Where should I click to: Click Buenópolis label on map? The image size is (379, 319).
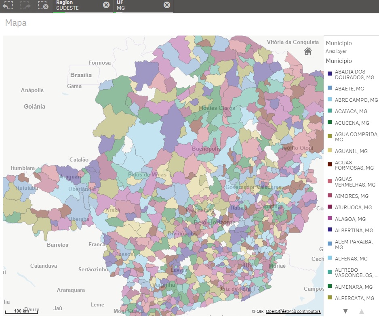[x=206, y=149]
